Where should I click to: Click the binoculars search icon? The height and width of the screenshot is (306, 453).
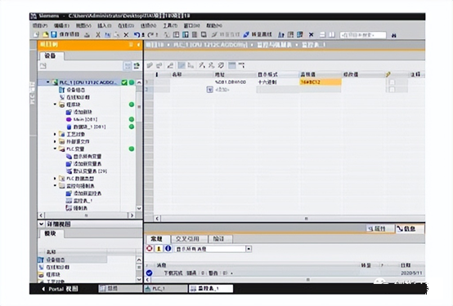(393, 35)
